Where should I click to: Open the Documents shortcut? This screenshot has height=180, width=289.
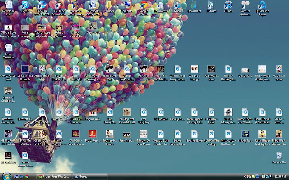(x=161, y=7)
